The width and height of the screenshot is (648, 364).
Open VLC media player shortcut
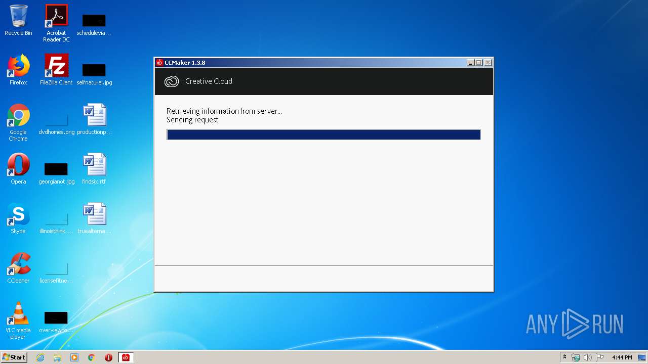click(x=18, y=321)
